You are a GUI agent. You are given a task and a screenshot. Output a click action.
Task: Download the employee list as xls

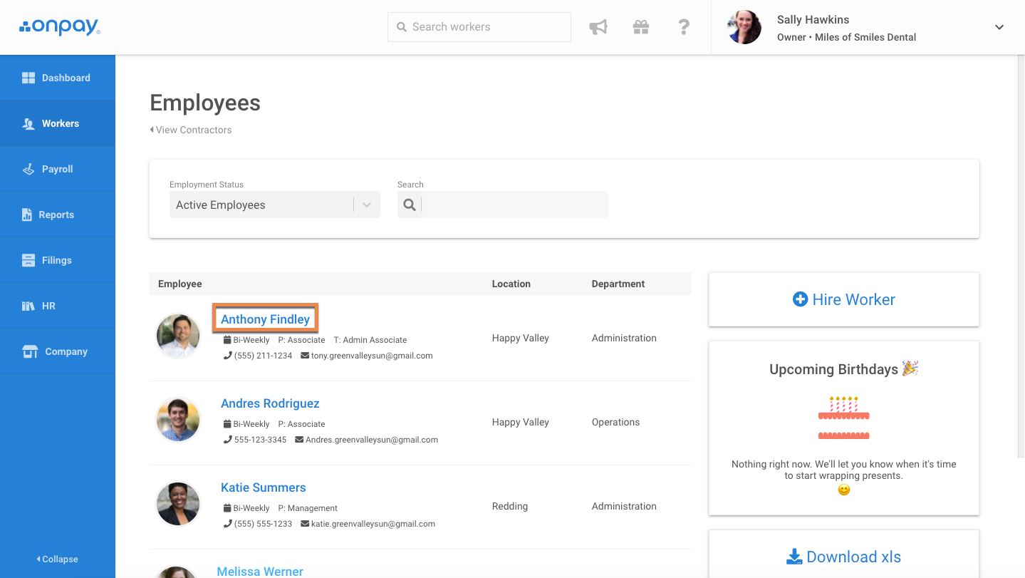(x=844, y=557)
